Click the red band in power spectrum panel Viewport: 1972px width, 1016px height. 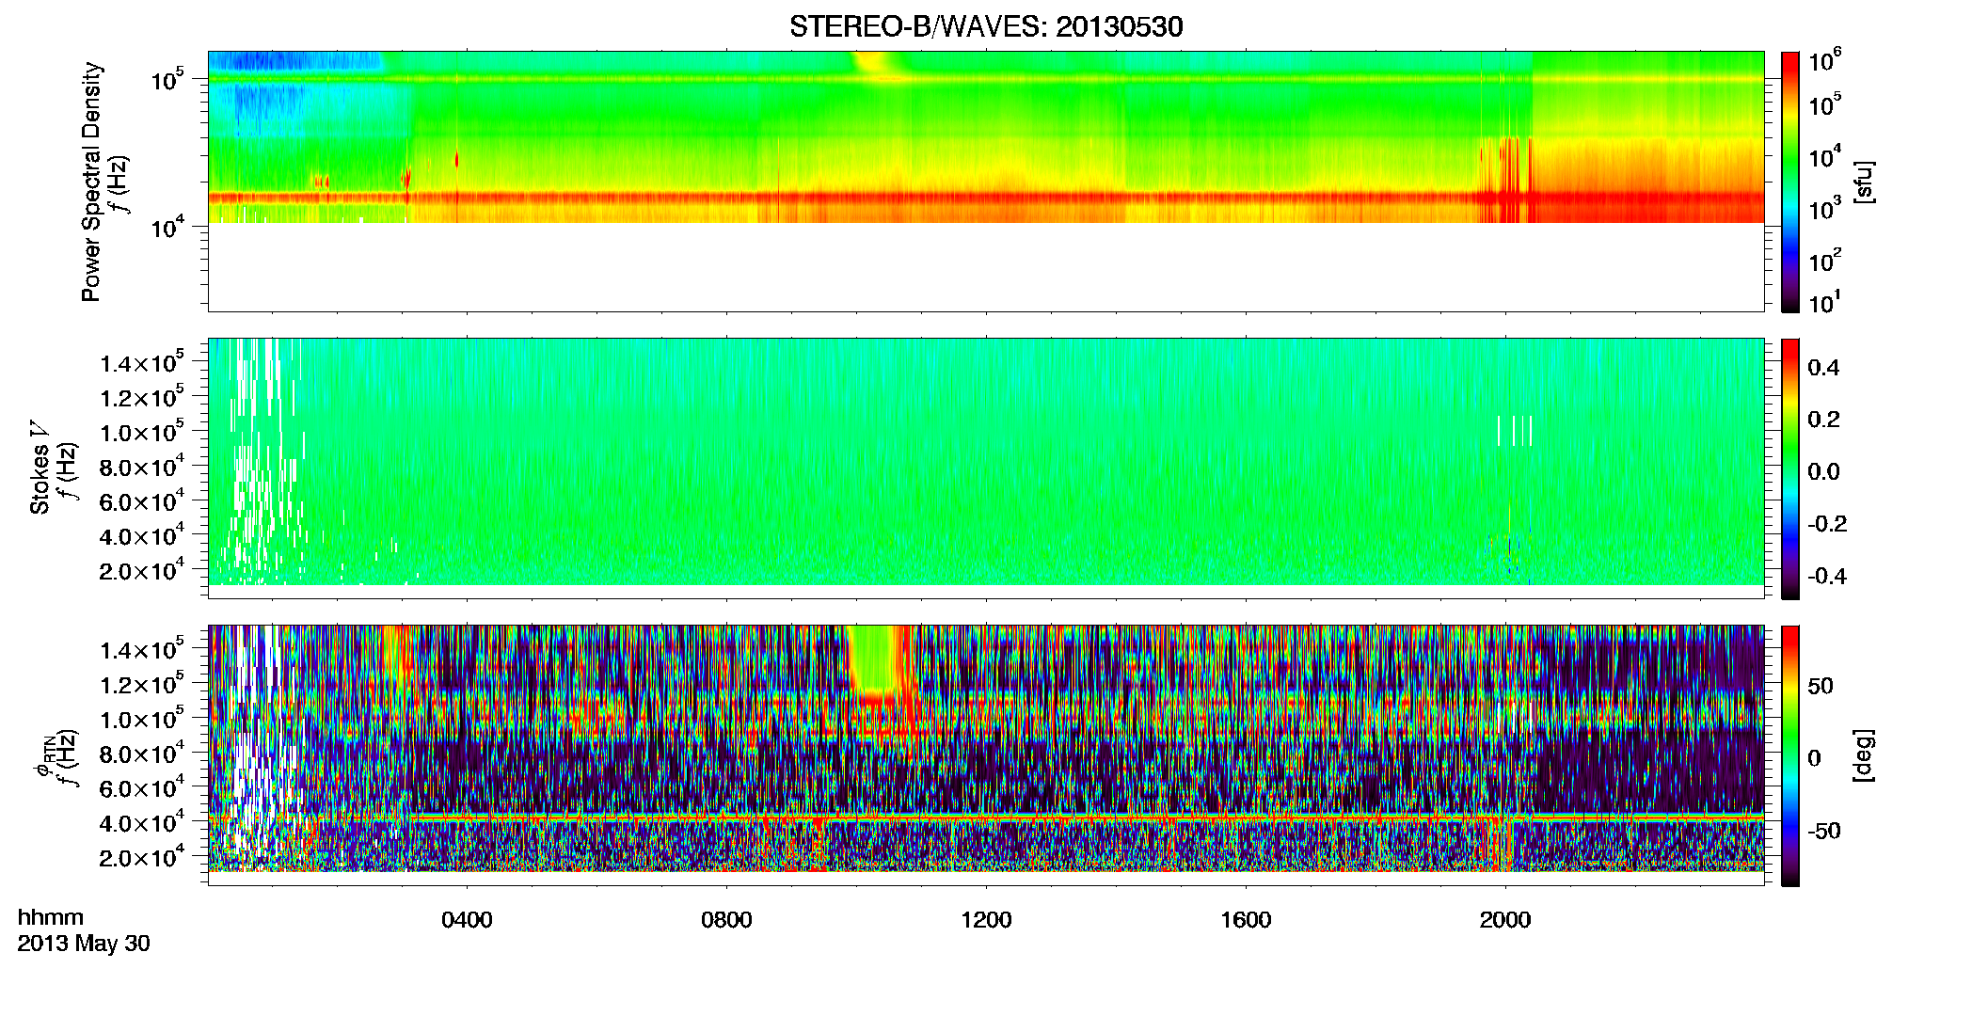click(986, 198)
